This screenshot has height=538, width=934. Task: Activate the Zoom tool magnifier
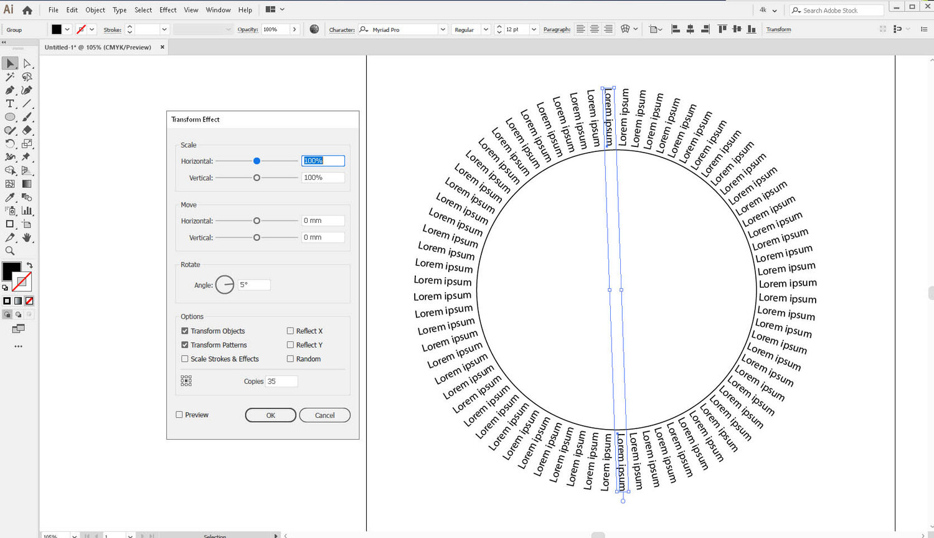10,251
